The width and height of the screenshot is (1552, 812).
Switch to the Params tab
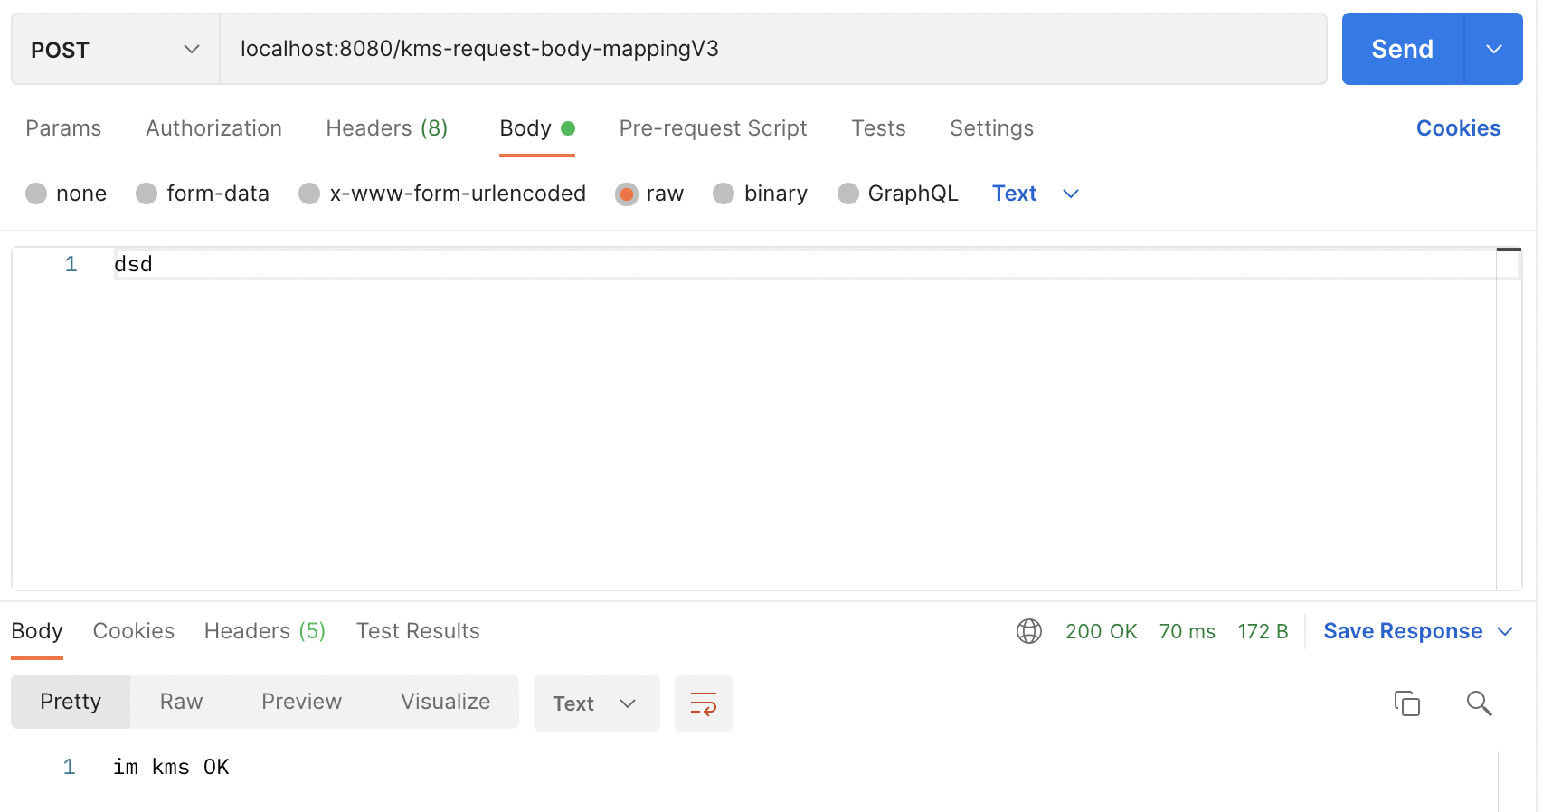[x=63, y=128]
